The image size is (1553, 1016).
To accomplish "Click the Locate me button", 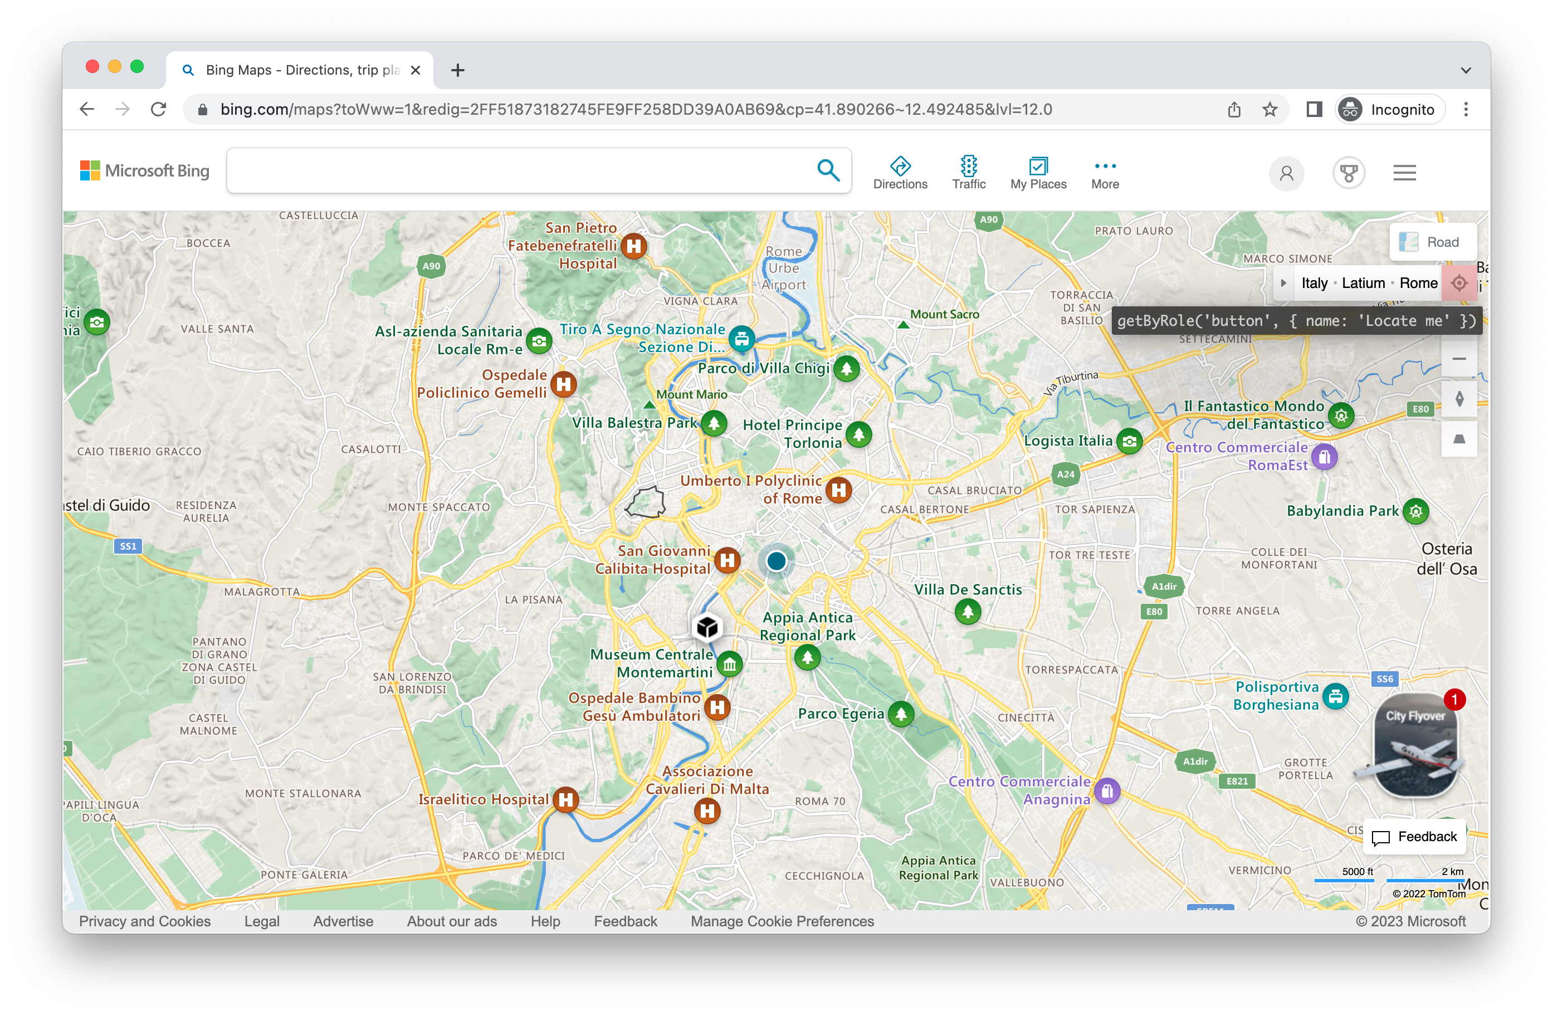I will (1459, 283).
